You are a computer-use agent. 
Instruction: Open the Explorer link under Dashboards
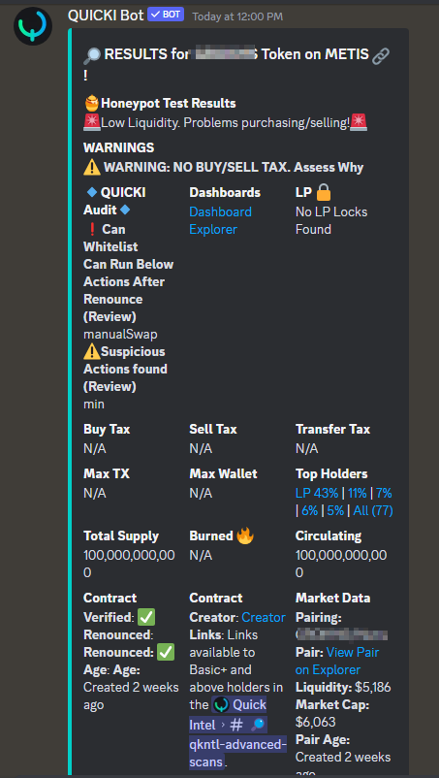[213, 229]
